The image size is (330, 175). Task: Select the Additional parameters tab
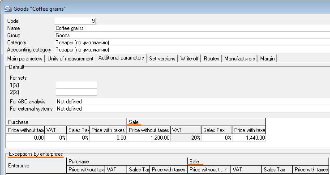pos(121,58)
